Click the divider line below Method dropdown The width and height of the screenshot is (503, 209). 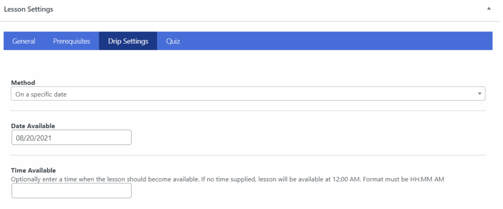pyautogui.click(x=248, y=110)
